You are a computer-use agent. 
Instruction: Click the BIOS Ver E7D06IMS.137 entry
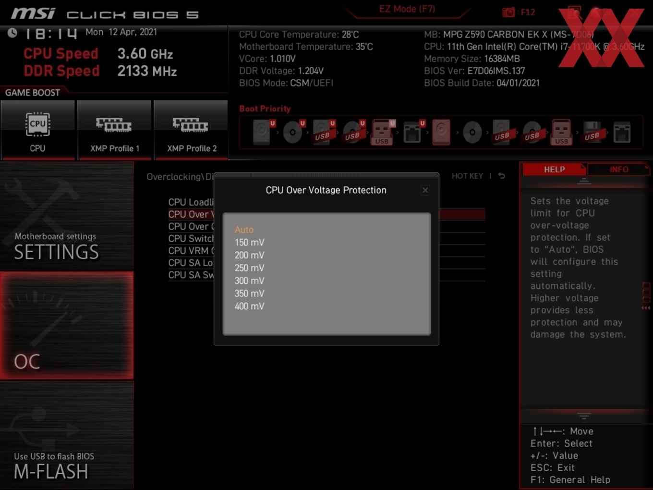pos(474,71)
